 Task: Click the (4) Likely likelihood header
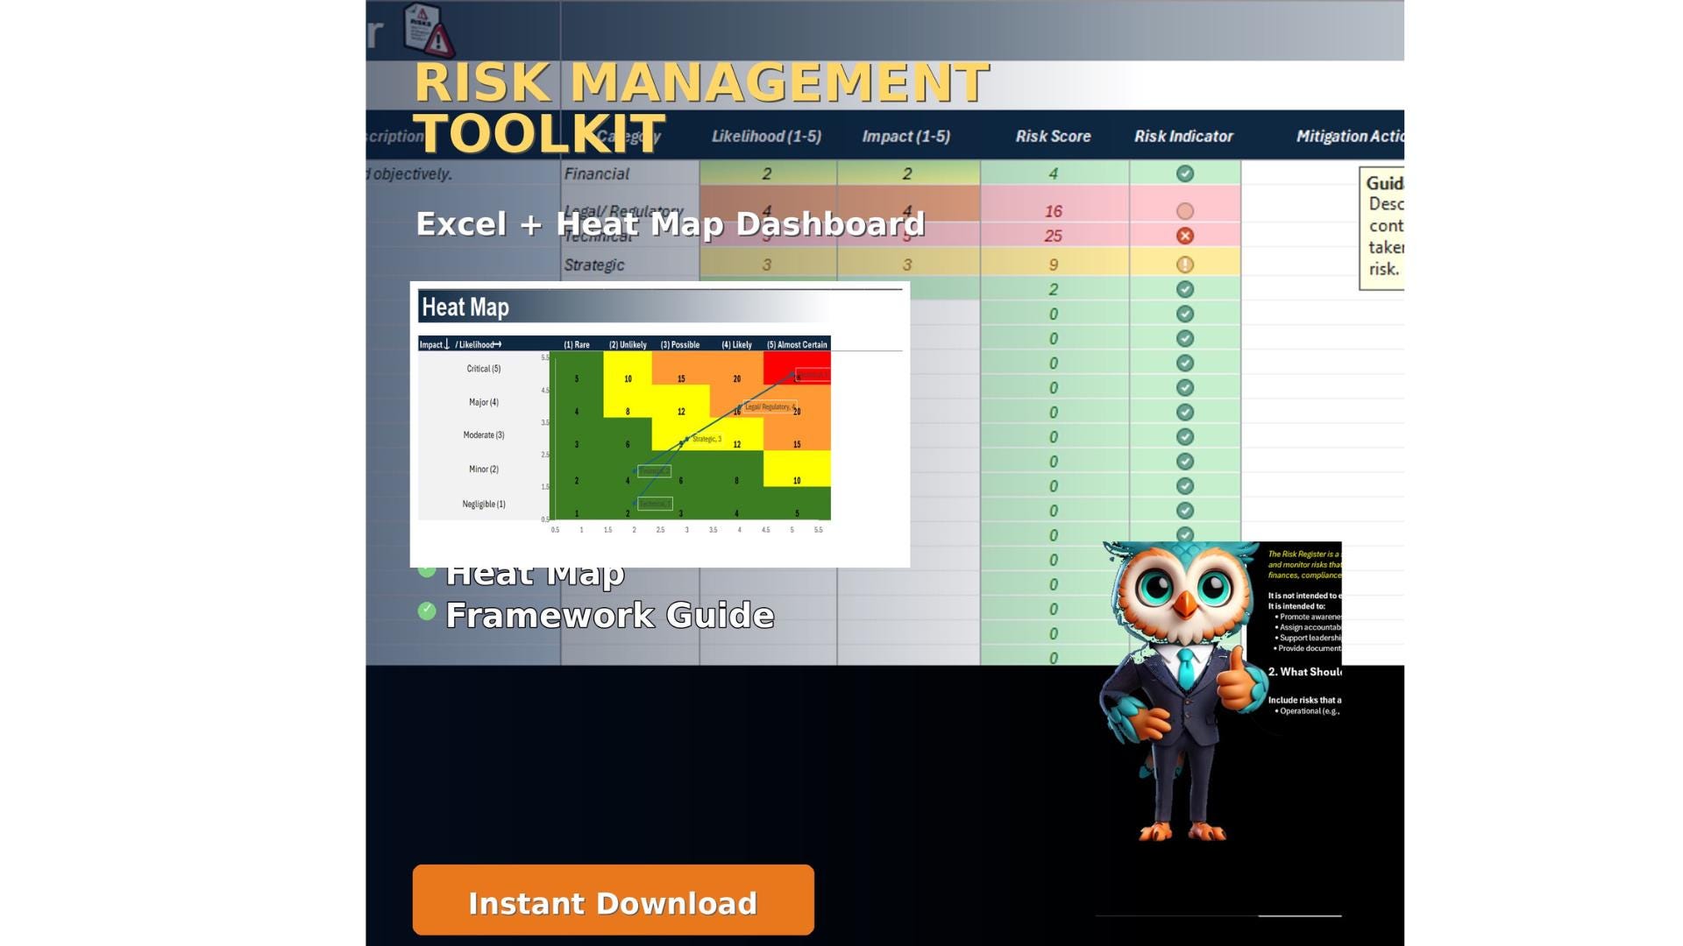tap(736, 344)
